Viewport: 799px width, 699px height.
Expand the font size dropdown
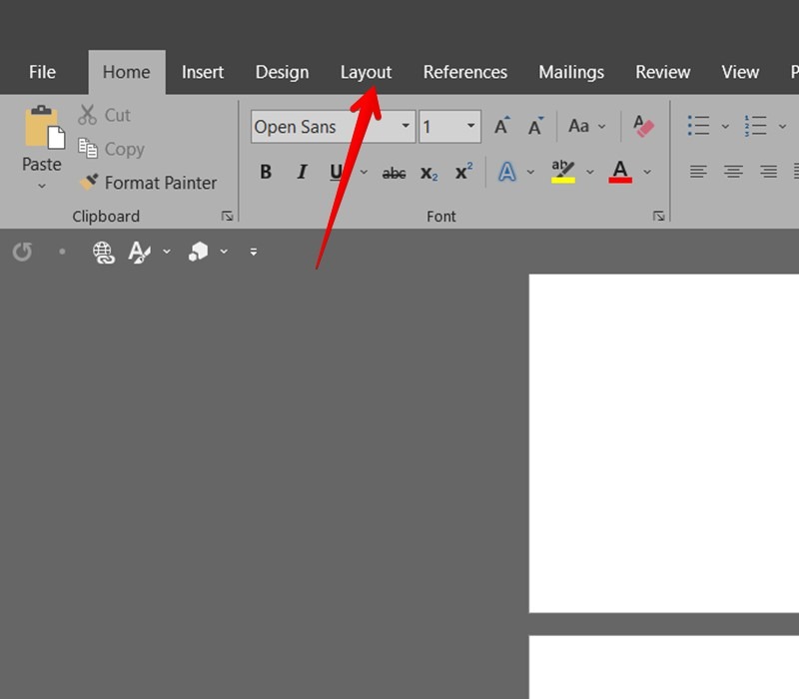[x=470, y=126]
